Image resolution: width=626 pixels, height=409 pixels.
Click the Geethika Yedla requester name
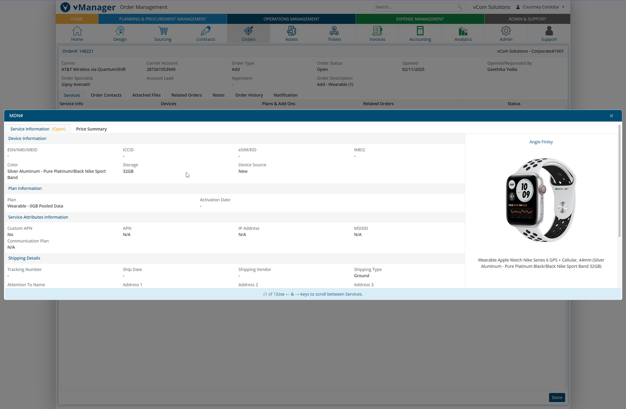[x=502, y=69]
